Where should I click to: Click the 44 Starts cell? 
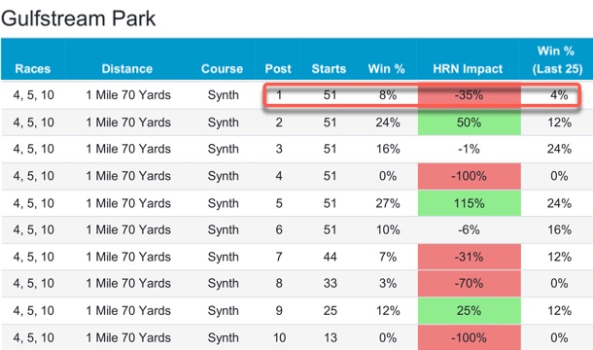(330, 257)
